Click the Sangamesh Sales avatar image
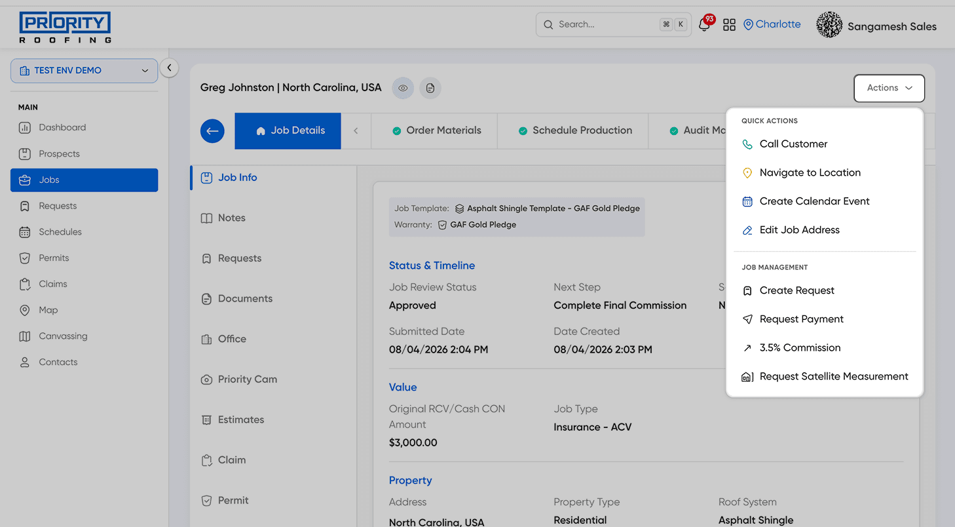Image resolution: width=955 pixels, height=527 pixels. click(x=829, y=25)
